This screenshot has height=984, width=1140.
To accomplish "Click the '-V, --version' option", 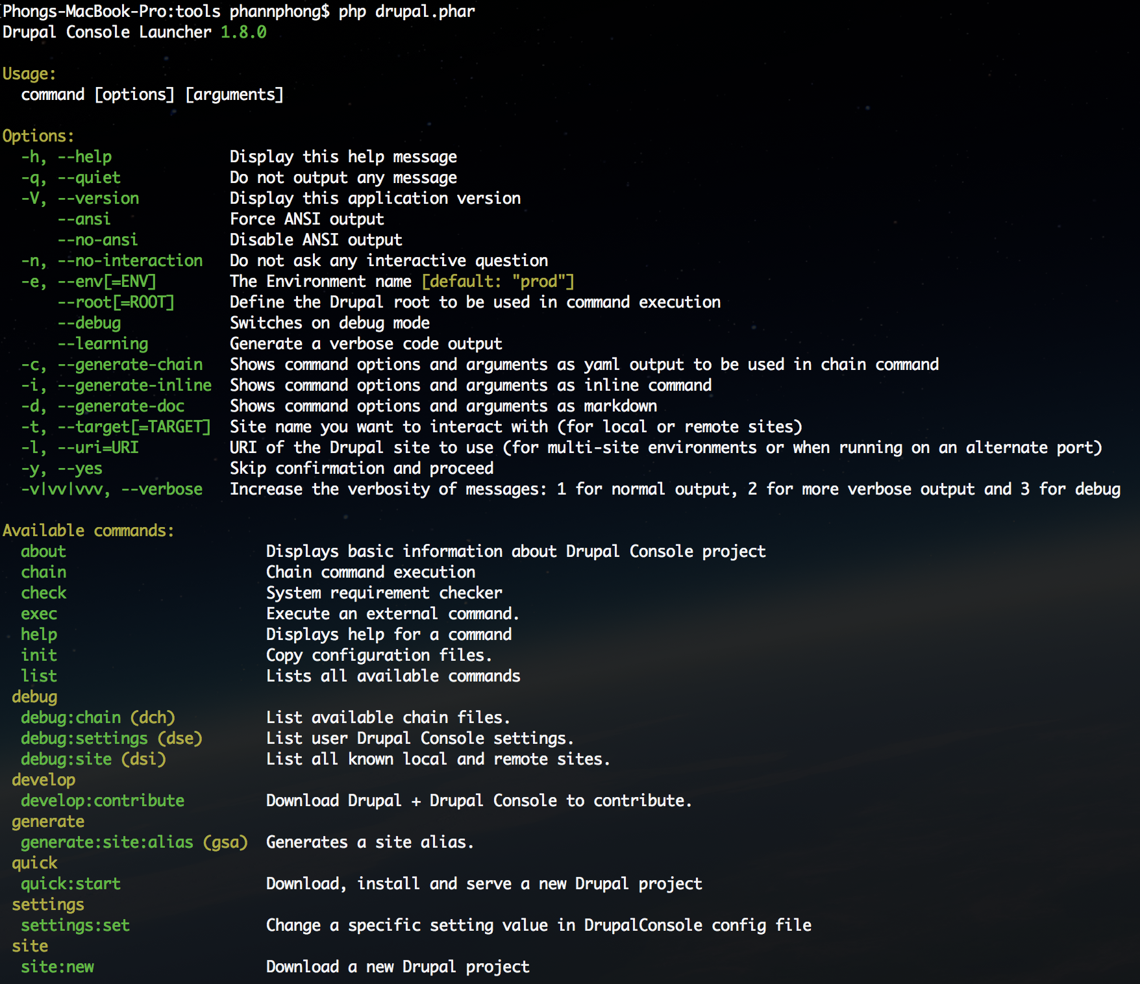I will coord(80,199).
